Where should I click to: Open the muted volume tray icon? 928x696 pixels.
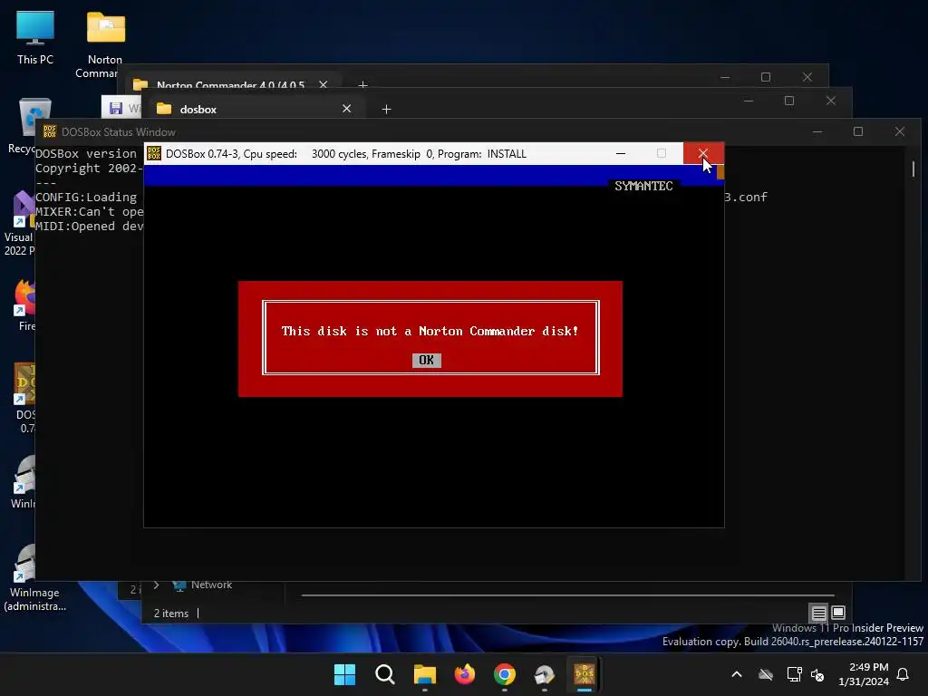817,674
